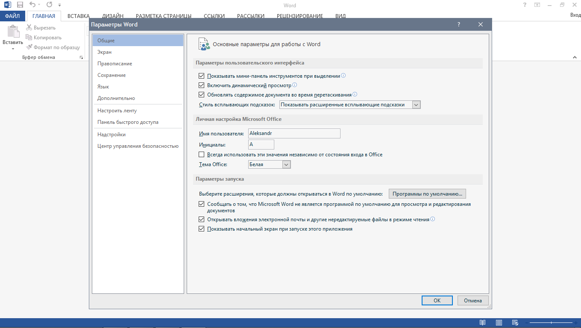Open Правописание options category
The height and width of the screenshot is (328, 581).
click(x=138, y=64)
